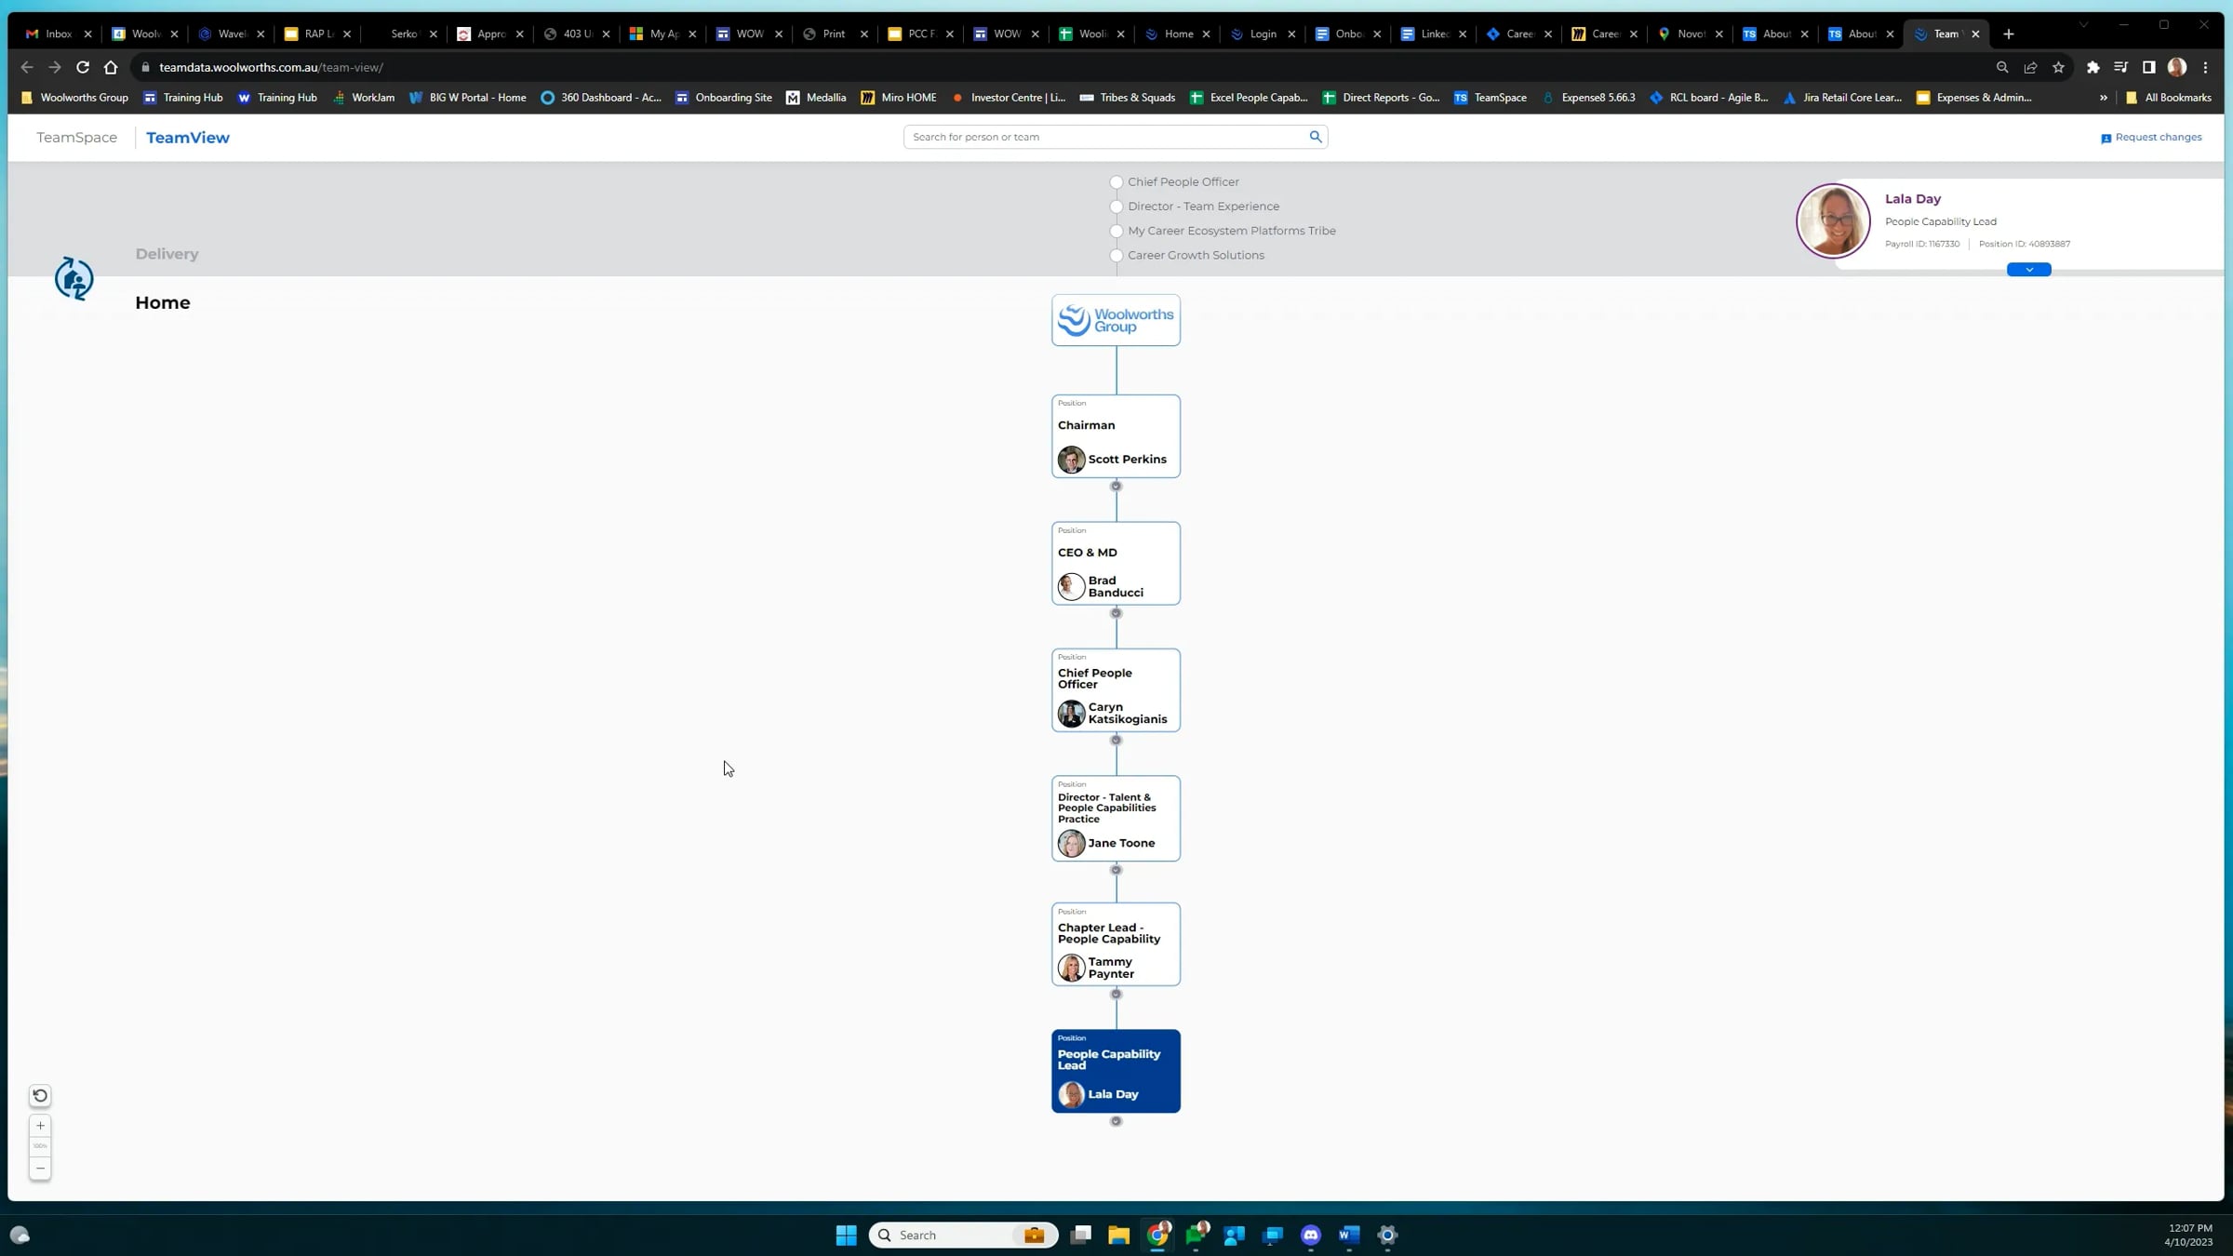This screenshot has width=2233, height=1256.
Task: Select Director - Team Experience radio button
Action: coord(1116,207)
